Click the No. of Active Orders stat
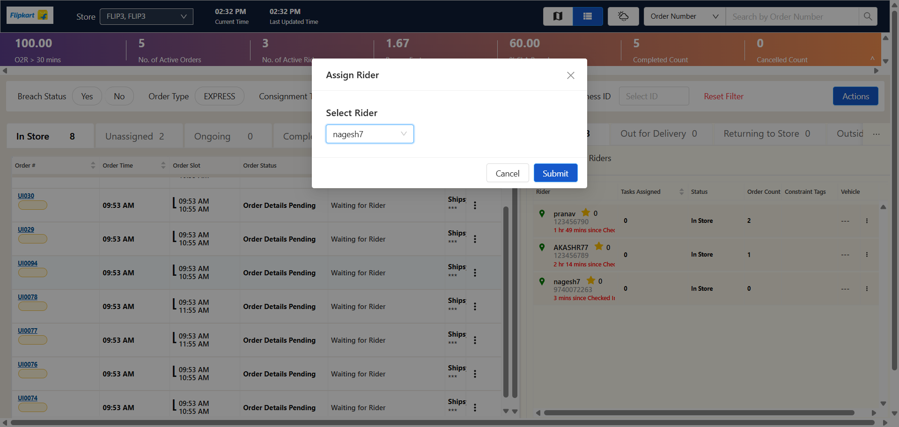The image size is (899, 427). pyautogui.click(x=169, y=51)
